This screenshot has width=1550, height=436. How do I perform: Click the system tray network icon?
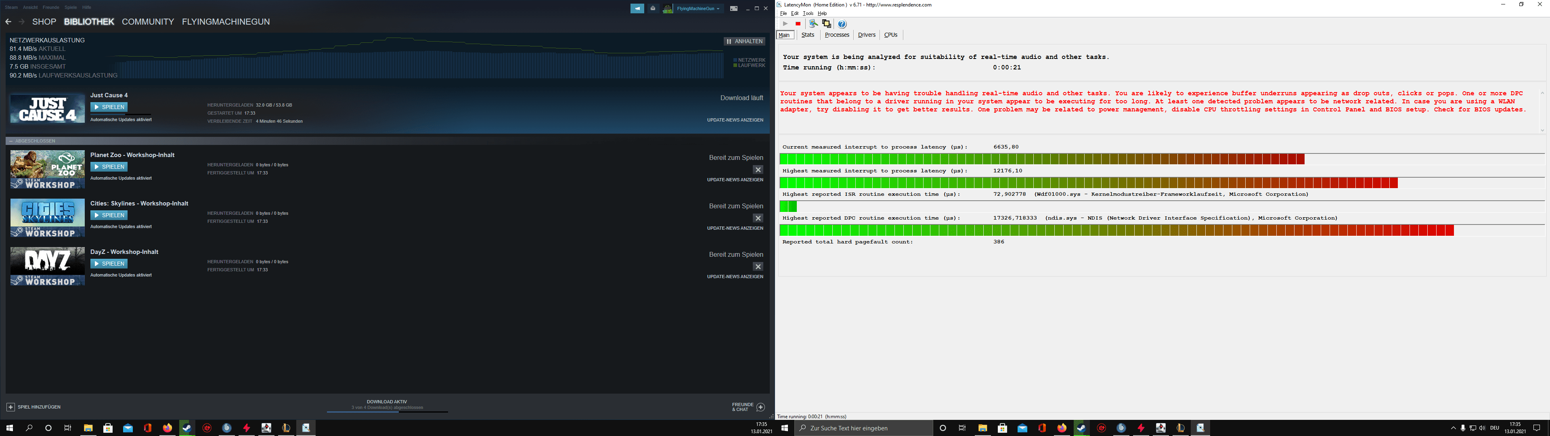point(1472,428)
